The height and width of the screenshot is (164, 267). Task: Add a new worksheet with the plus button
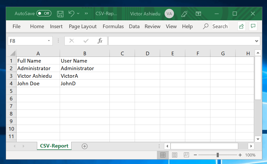tap(84, 146)
